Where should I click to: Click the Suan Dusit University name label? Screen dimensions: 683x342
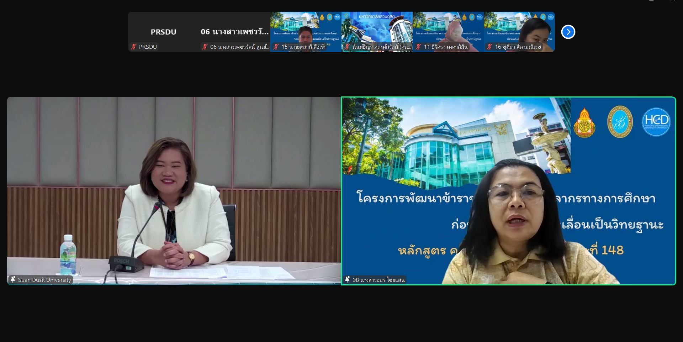click(x=44, y=280)
